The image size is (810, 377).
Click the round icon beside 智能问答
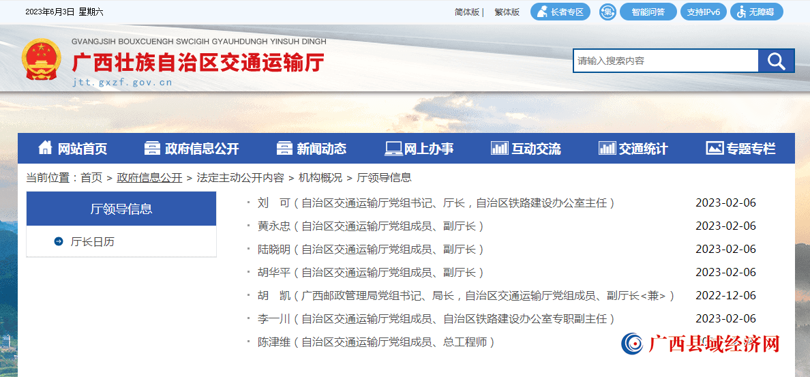[x=607, y=12]
